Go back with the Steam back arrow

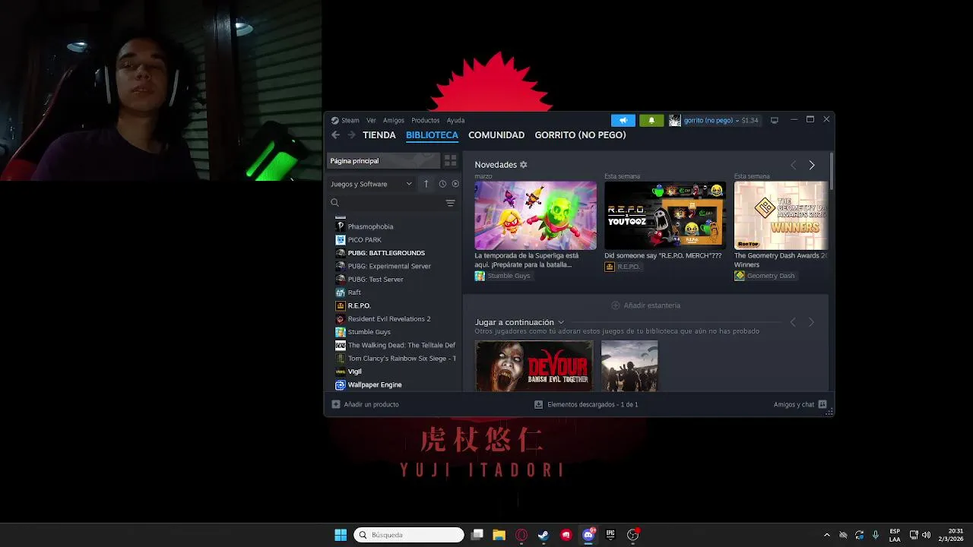point(335,135)
